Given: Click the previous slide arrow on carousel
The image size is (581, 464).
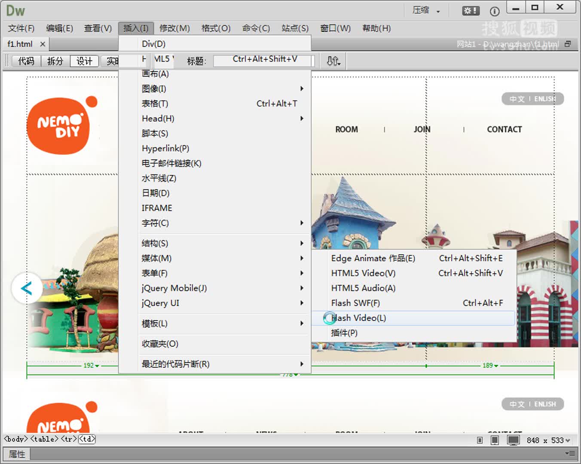Looking at the screenshot, I should (x=27, y=288).
